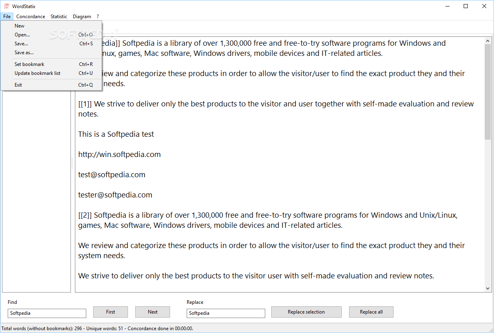
Task: Select Set bookmark menu entry
Action: point(51,64)
